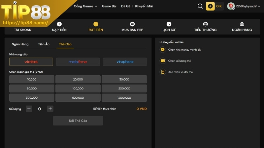Open Mua Bán P2P exchange icon

132,24
